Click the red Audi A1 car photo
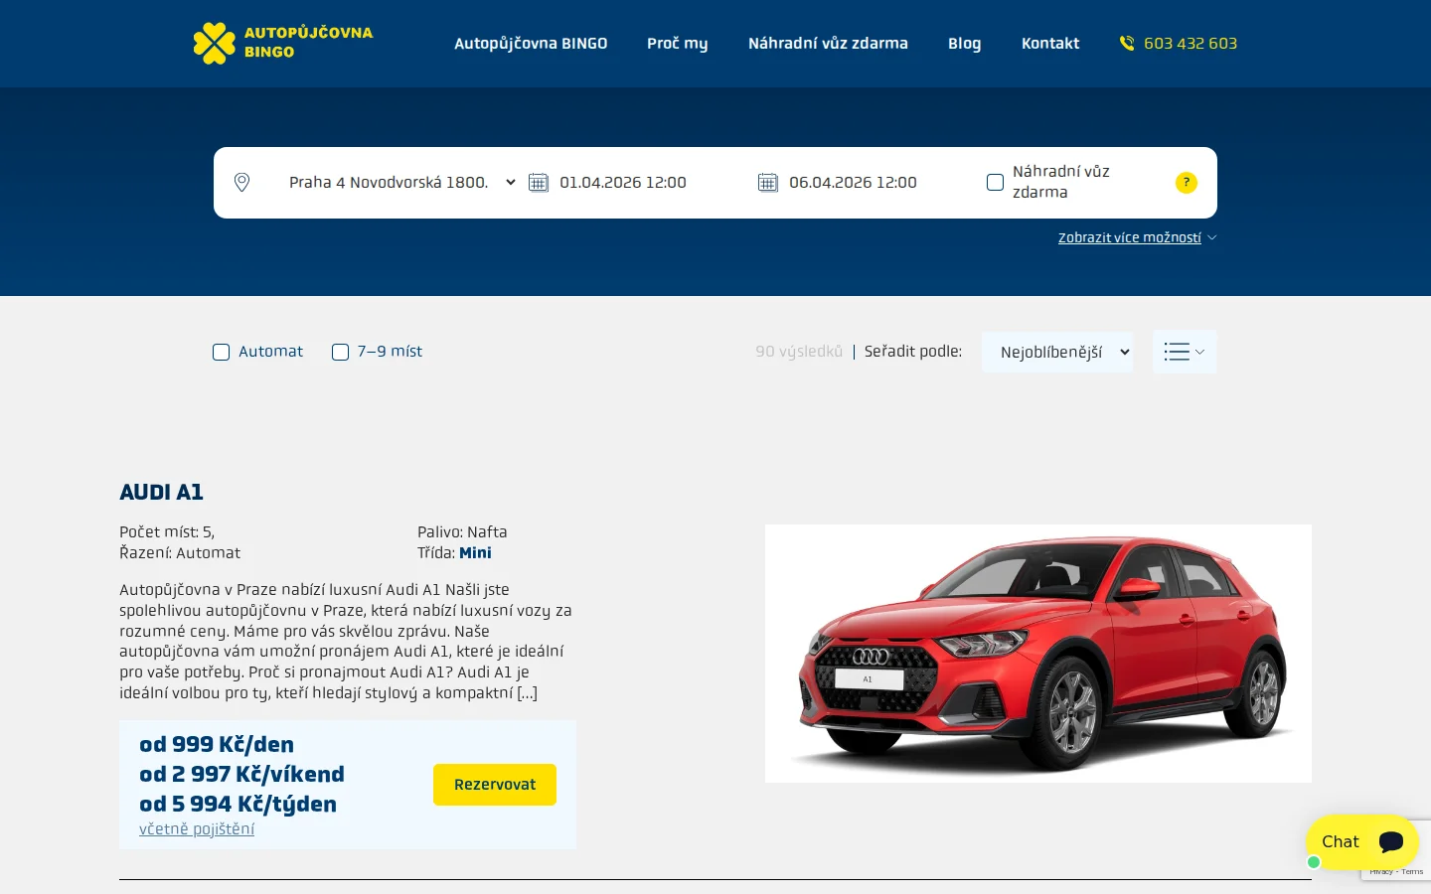1431x894 pixels. (x=1038, y=654)
